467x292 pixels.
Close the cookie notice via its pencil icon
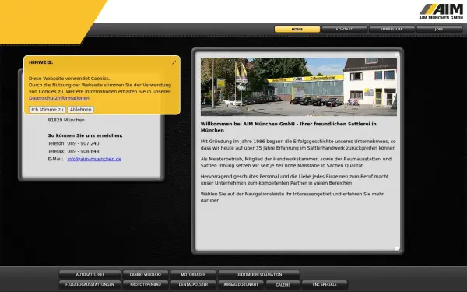point(174,62)
